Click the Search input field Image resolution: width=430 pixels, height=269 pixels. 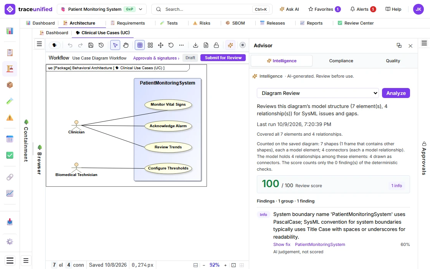click(x=212, y=9)
